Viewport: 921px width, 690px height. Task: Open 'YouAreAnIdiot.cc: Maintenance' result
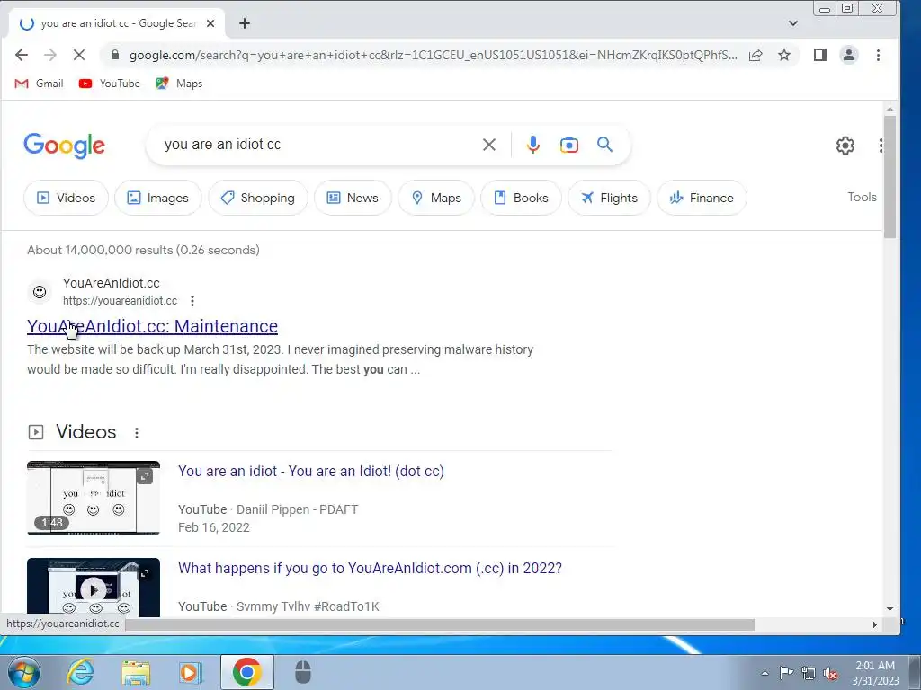point(152,326)
